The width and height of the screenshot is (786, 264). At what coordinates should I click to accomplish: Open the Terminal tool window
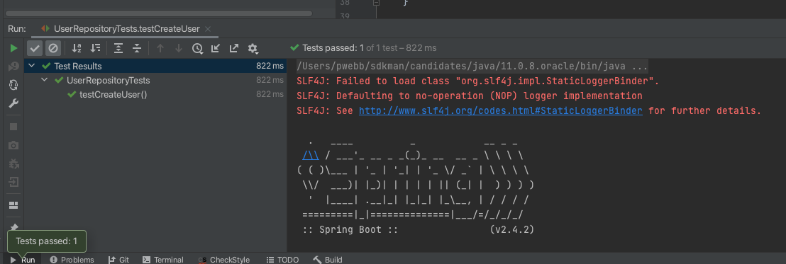click(163, 260)
